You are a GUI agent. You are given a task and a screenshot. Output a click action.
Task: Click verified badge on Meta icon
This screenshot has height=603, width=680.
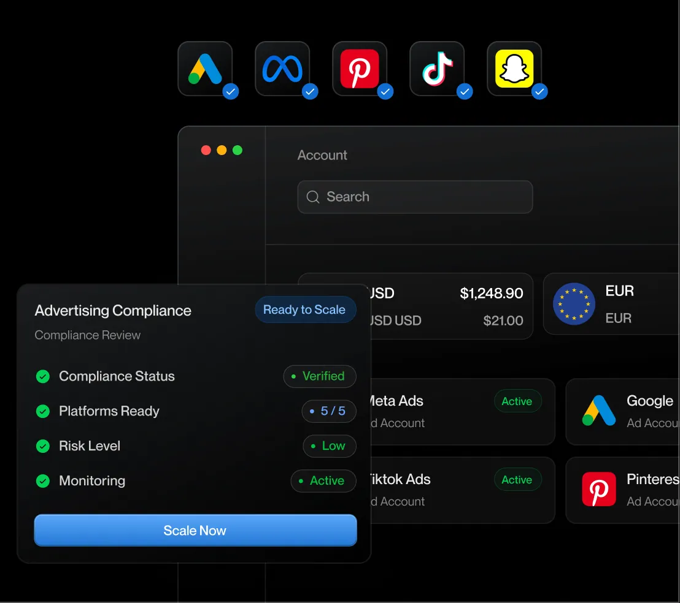[x=310, y=91]
